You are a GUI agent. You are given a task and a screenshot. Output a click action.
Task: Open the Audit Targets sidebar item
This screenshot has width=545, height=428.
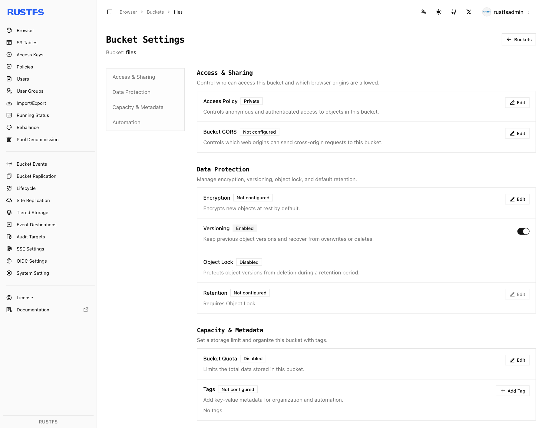[x=48, y=237]
